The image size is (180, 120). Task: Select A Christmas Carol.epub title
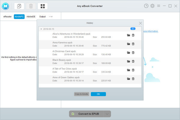point(64,51)
